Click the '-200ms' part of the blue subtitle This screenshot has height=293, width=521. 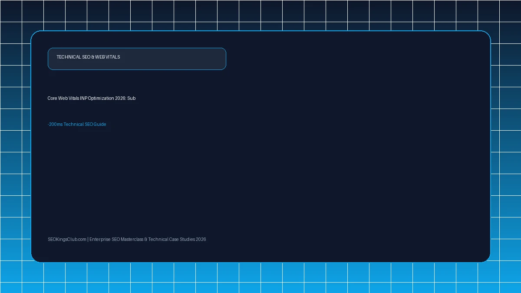coord(55,125)
